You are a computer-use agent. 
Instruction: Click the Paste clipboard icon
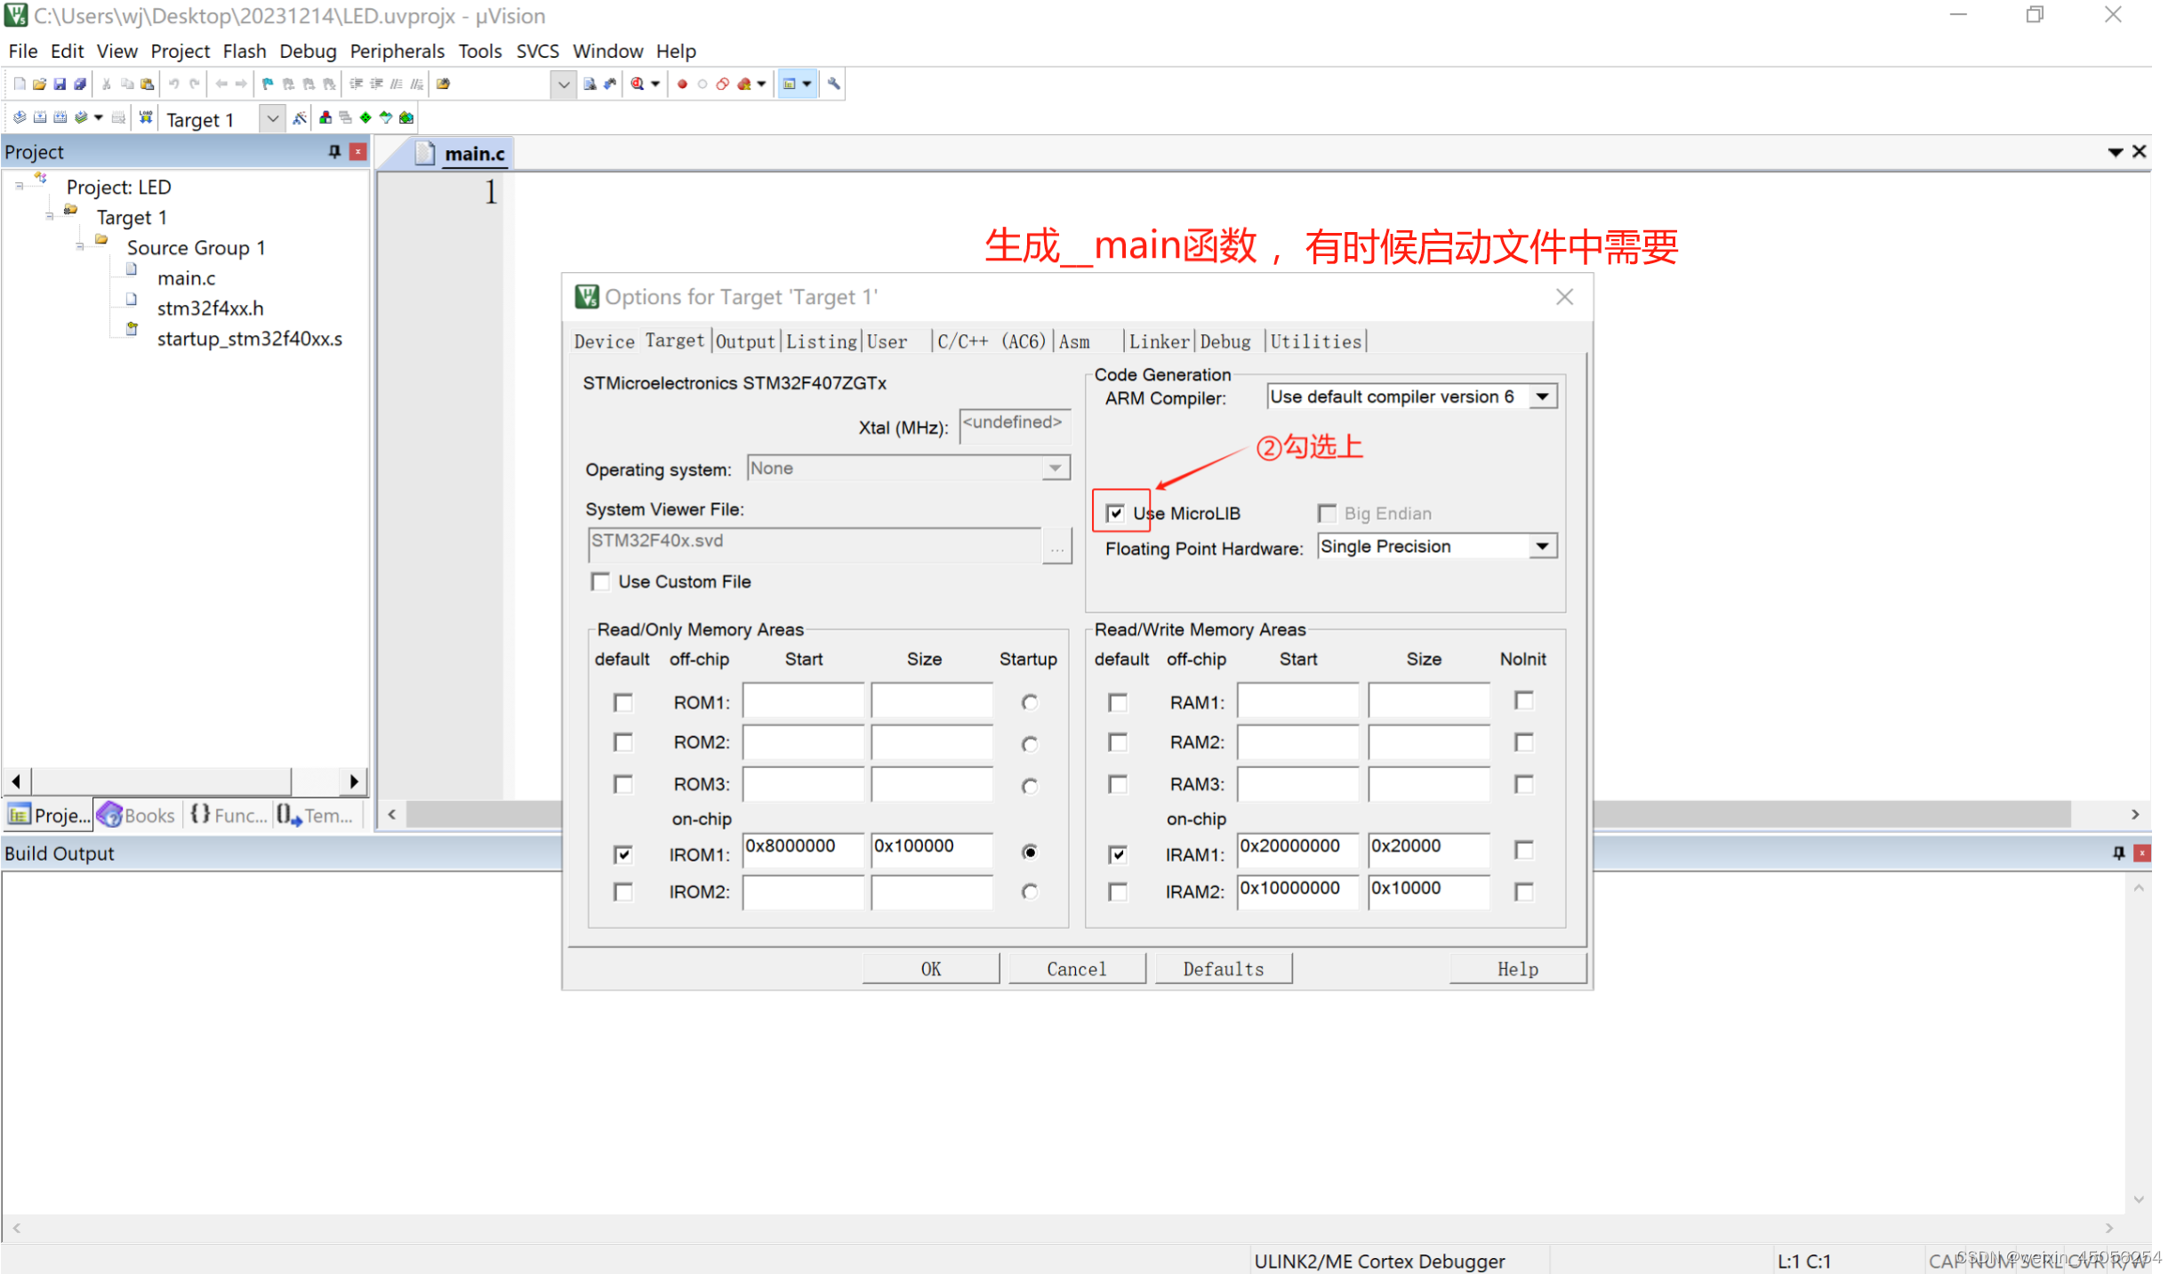click(x=148, y=84)
